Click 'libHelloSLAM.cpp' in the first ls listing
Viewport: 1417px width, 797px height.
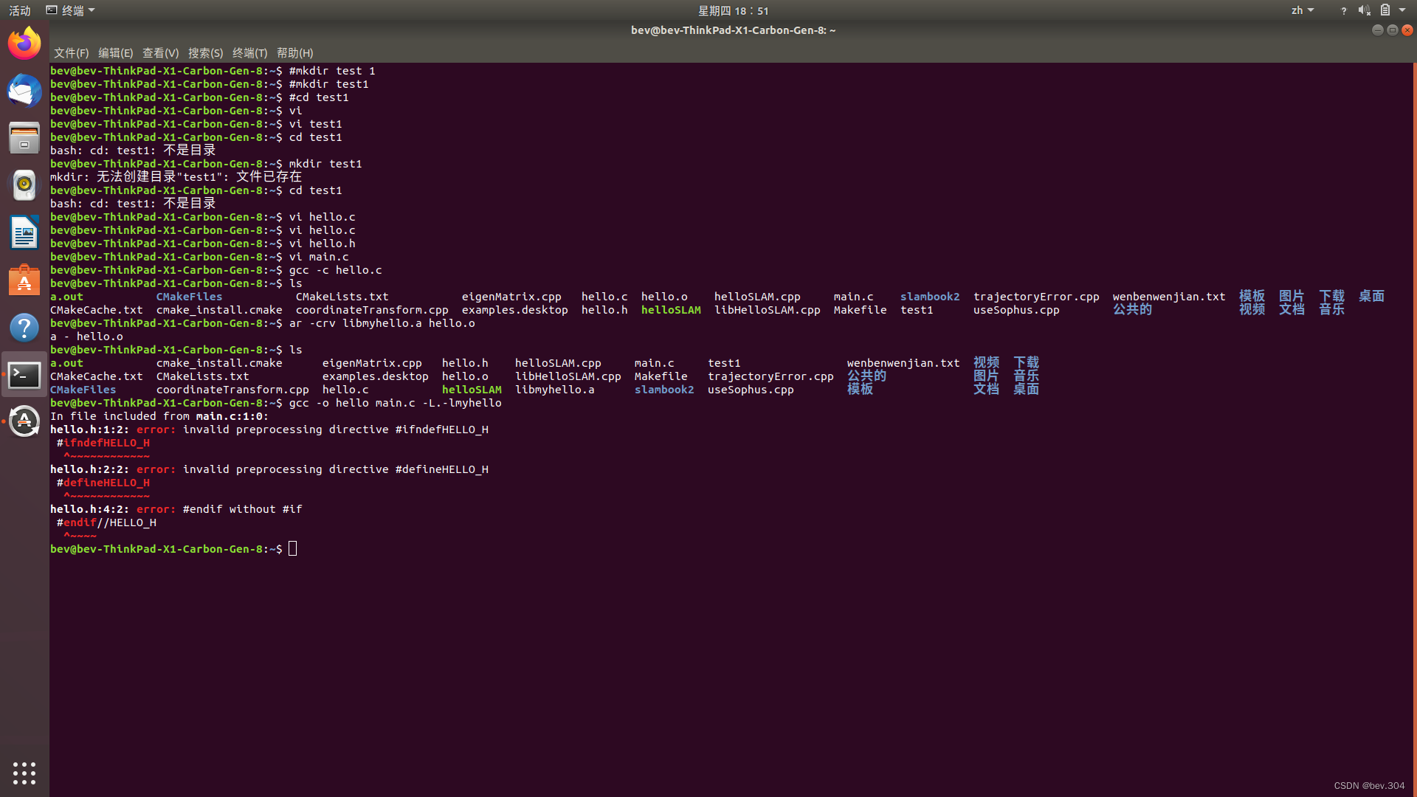(767, 310)
